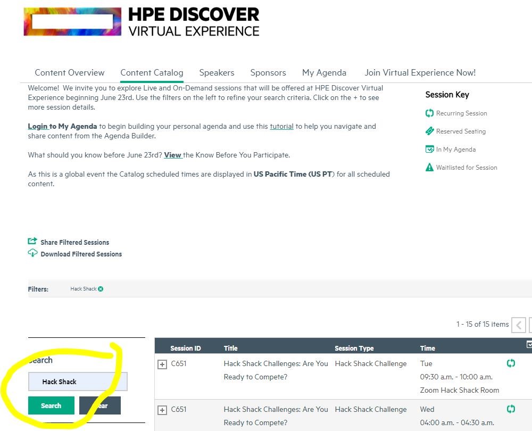Click the Reserved Seating ticket icon
This screenshot has height=431, width=532.
429,131
